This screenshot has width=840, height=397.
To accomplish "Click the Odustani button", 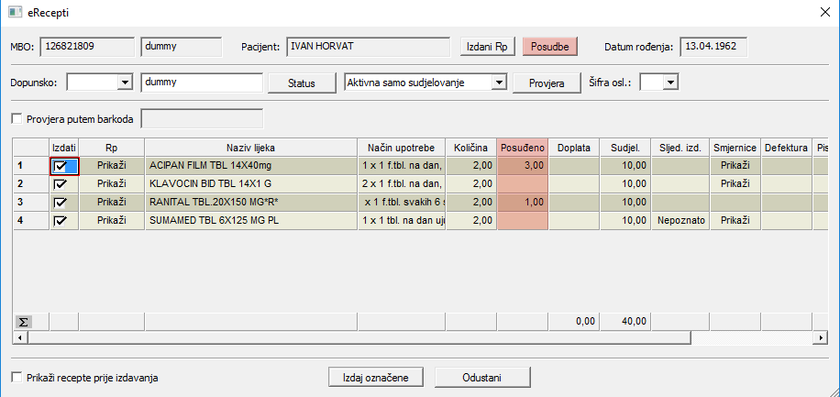I will click(x=482, y=378).
